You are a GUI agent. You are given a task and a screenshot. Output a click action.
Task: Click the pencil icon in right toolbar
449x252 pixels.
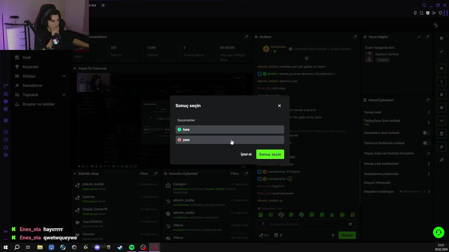[x=441, y=51]
